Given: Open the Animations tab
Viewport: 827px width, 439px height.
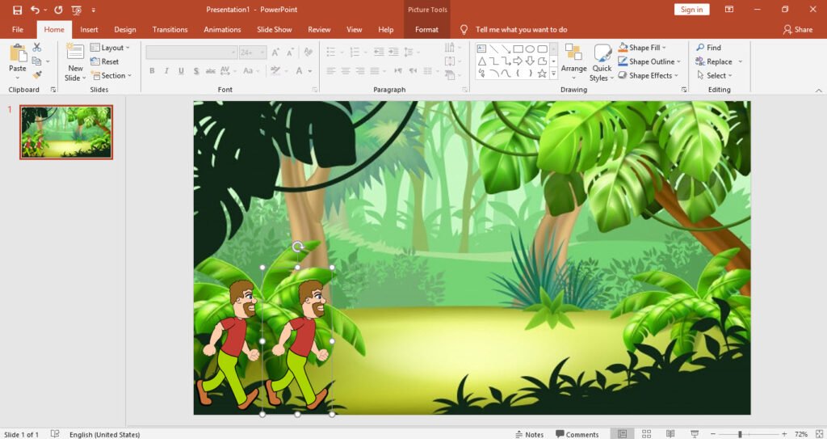Looking at the screenshot, I should tap(222, 30).
